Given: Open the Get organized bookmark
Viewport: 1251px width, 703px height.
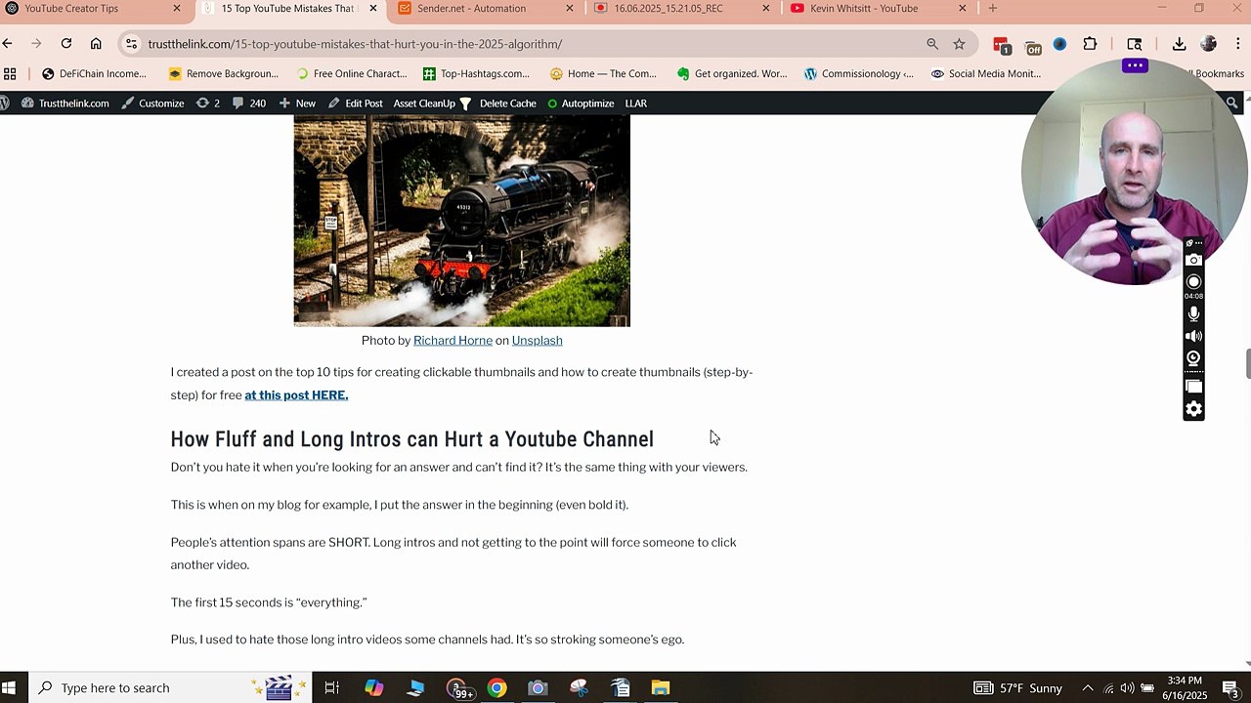Looking at the screenshot, I should click(x=731, y=73).
